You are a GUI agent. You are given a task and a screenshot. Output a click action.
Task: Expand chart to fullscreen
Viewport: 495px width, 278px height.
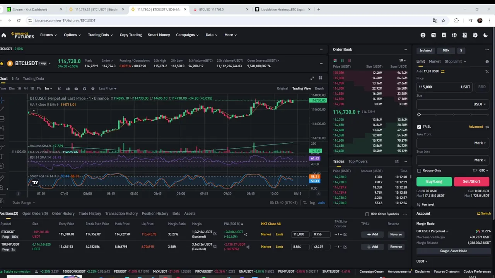[312, 78]
